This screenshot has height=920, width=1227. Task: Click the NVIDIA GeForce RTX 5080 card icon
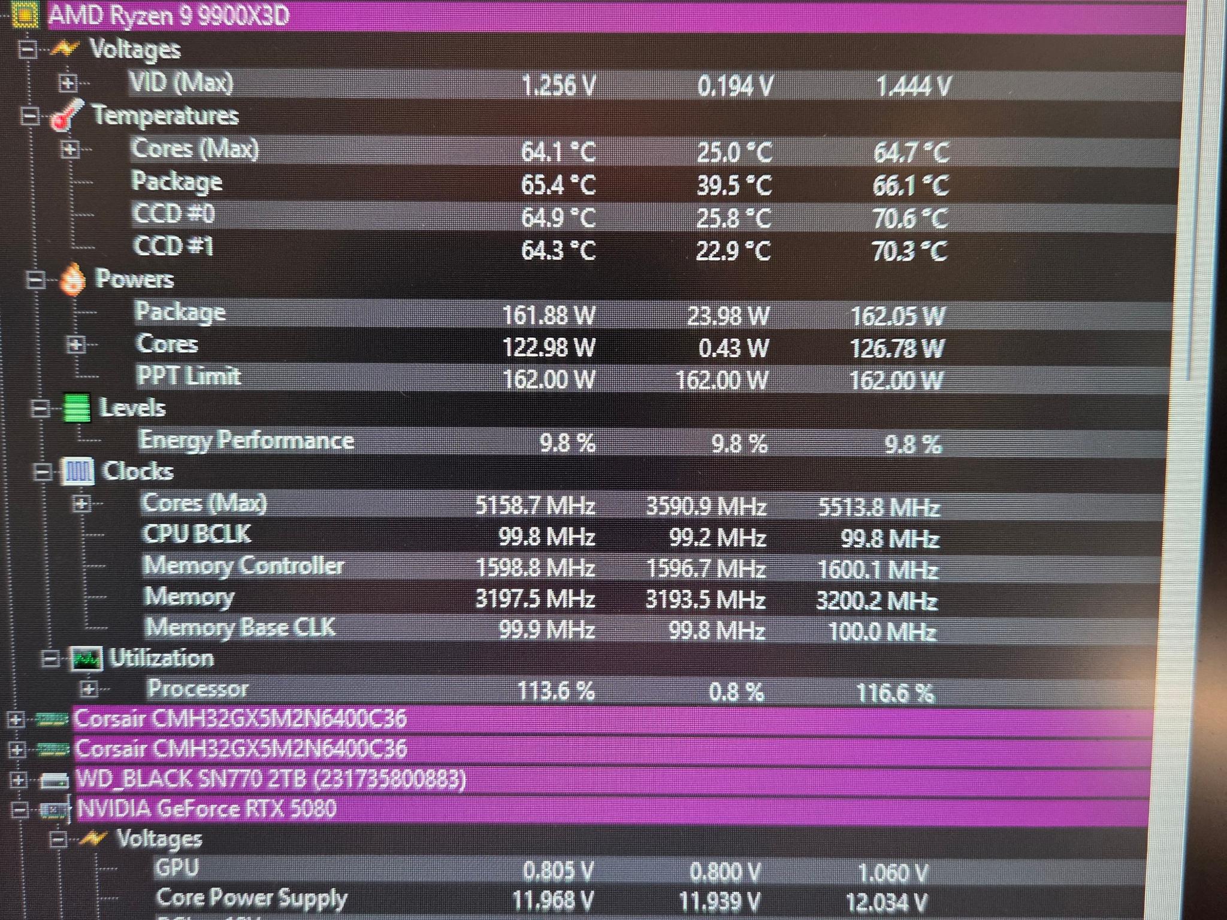pos(56,810)
